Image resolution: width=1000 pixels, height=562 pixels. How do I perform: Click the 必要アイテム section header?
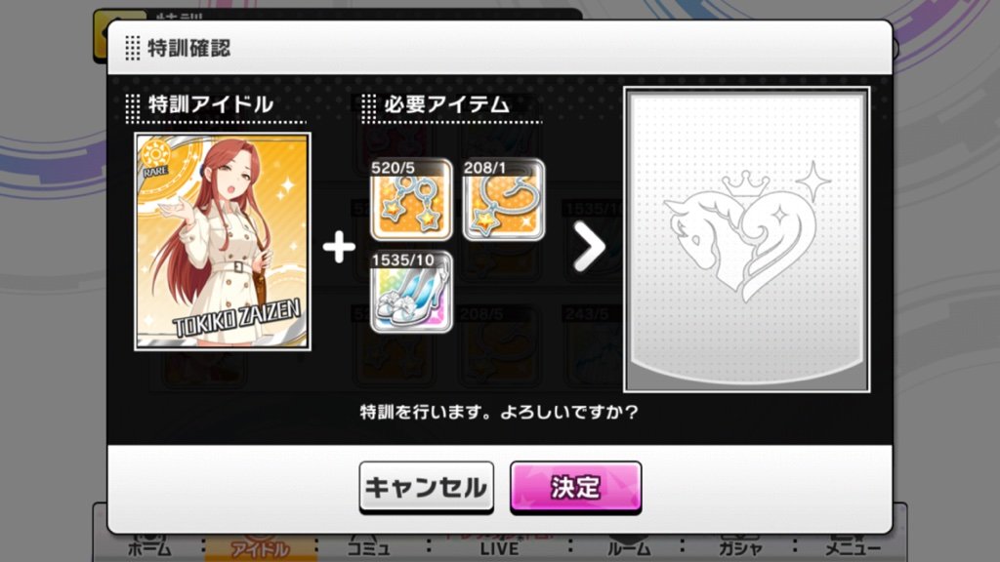[446, 104]
